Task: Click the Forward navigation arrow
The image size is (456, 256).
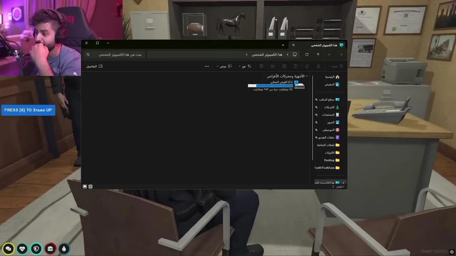Action: point(330,54)
